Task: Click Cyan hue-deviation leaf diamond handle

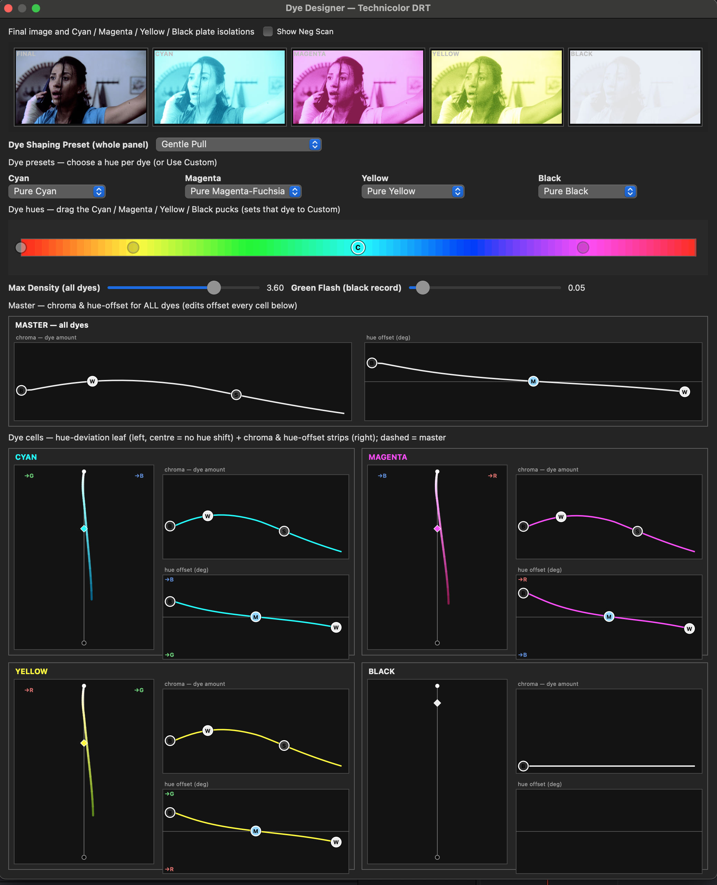Action: [84, 529]
